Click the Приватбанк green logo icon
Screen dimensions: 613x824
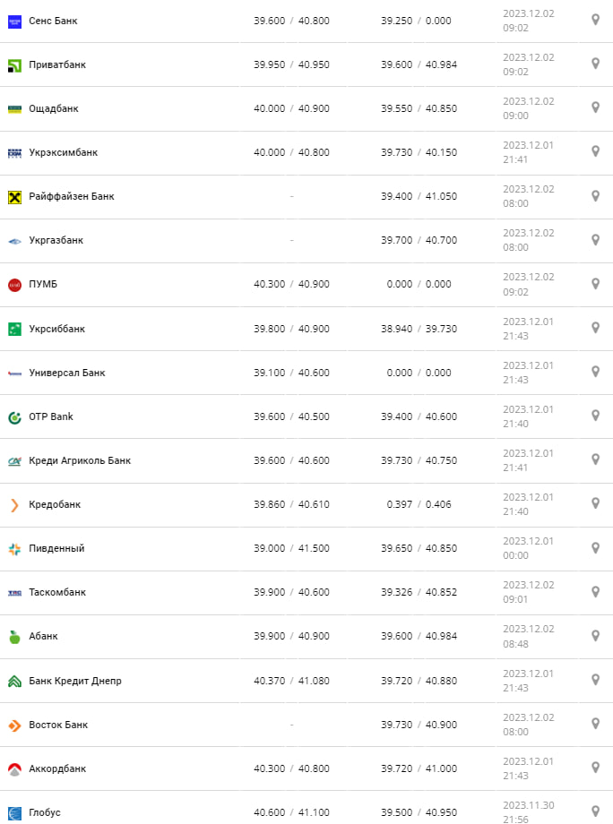coord(14,64)
